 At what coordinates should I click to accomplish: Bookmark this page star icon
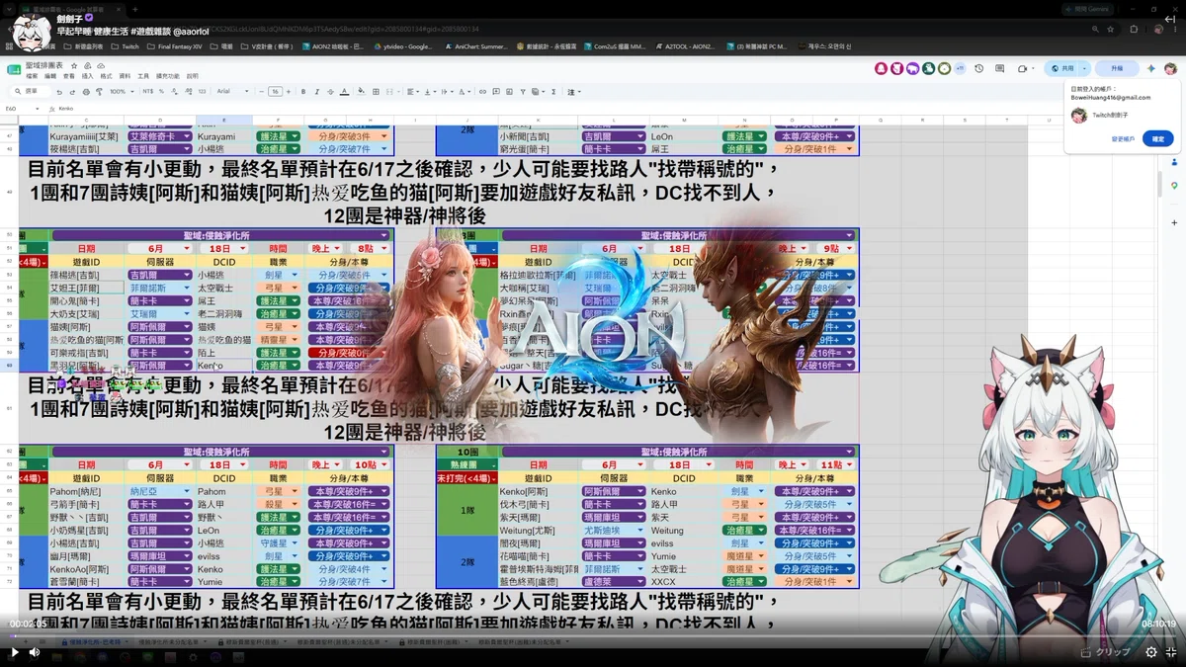coord(1110,30)
